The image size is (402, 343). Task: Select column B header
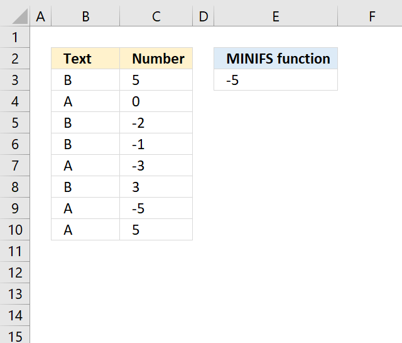85,16
